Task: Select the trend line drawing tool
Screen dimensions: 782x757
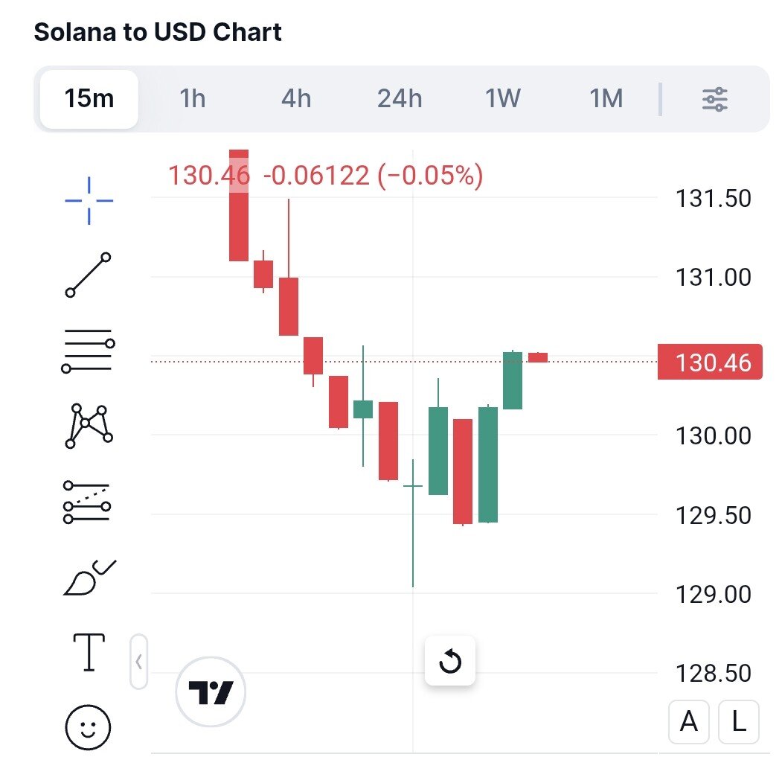Action: 89,275
